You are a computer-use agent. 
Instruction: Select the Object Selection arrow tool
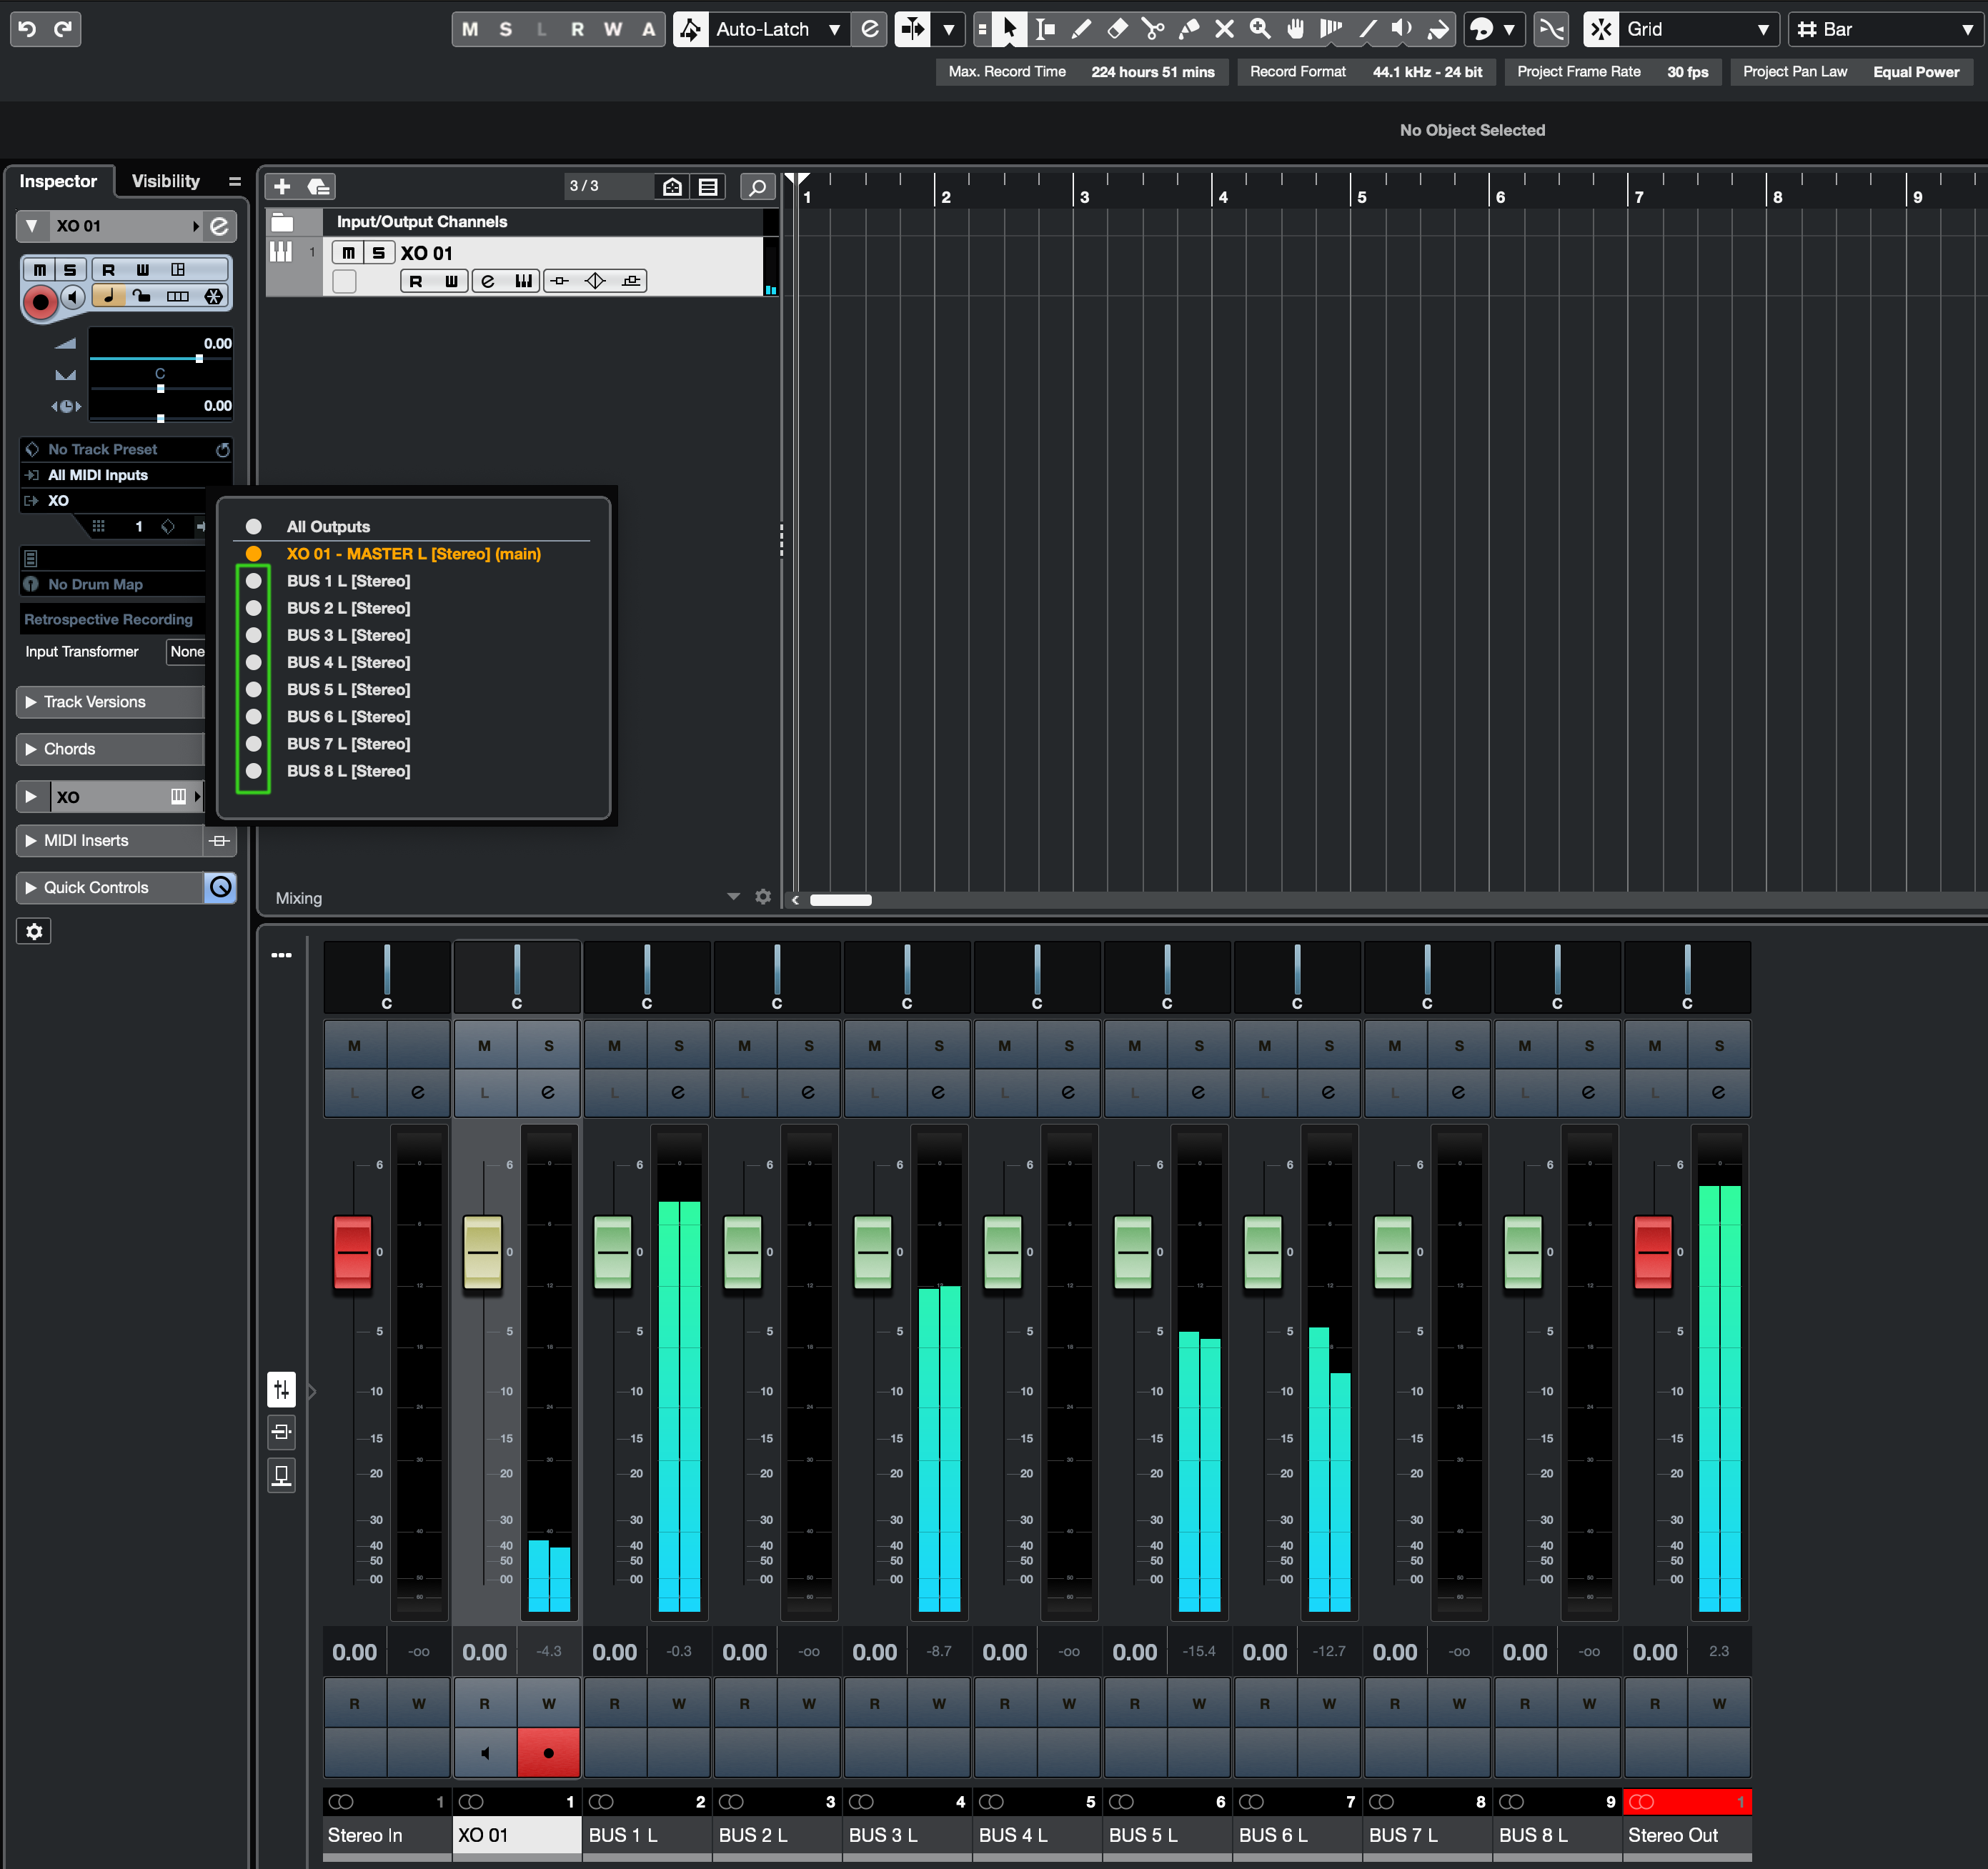[1009, 29]
